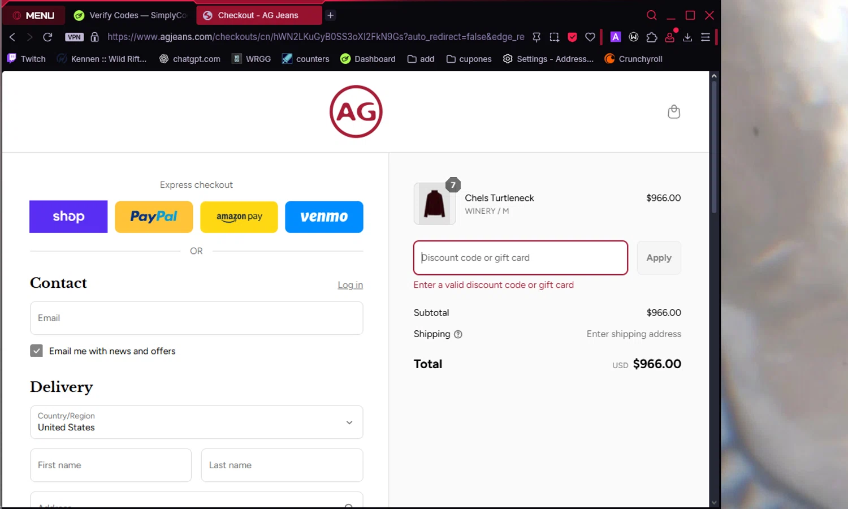The width and height of the screenshot is (848, 509).
Task: Click the circular W extension icon in toolbar
Action: click(x=634, y=37)
